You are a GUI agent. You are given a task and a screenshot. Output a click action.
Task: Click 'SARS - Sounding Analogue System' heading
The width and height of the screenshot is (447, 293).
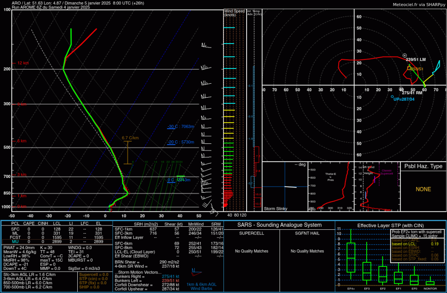point(279,225)
